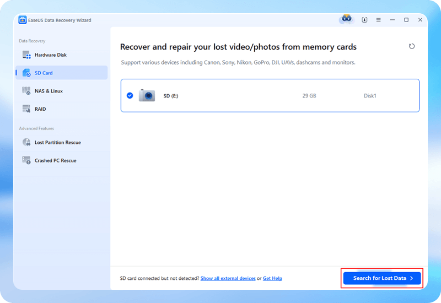Open the NAS & Linux icon
This screenshot has height=303, width=441.
point(26,91)
